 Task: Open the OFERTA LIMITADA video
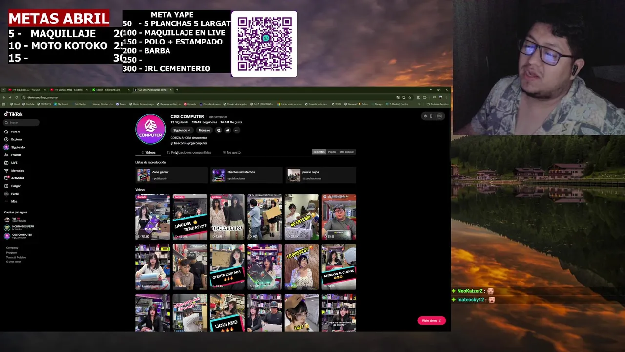pyautogui.click(x=227, y=267)
